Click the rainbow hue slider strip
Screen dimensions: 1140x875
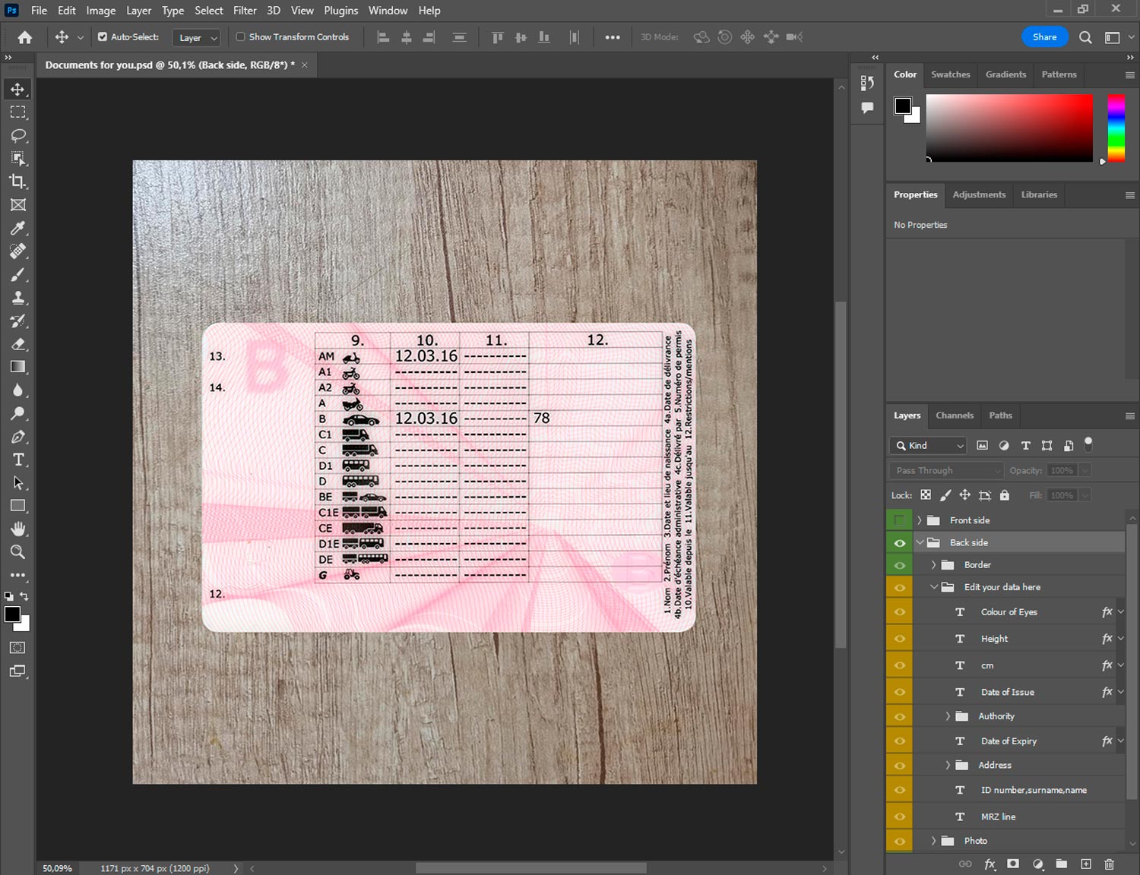pos(1116,128)
